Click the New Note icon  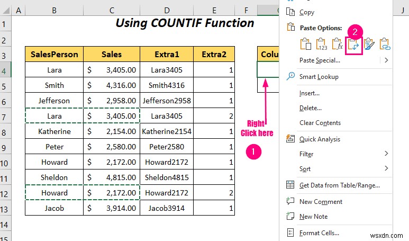click(x=290, y=216)
